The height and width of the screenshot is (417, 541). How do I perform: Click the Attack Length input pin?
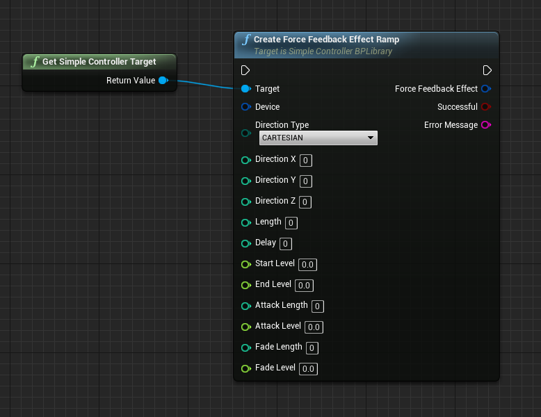pos(245,306)
